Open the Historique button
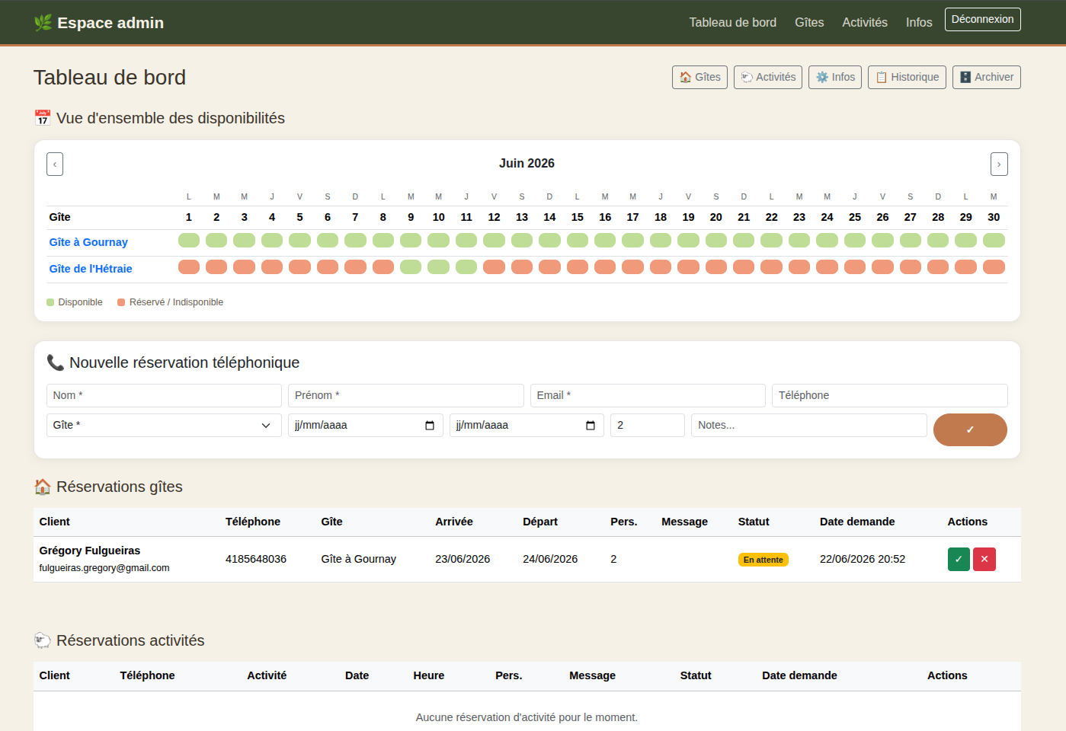 coord(907,77)
